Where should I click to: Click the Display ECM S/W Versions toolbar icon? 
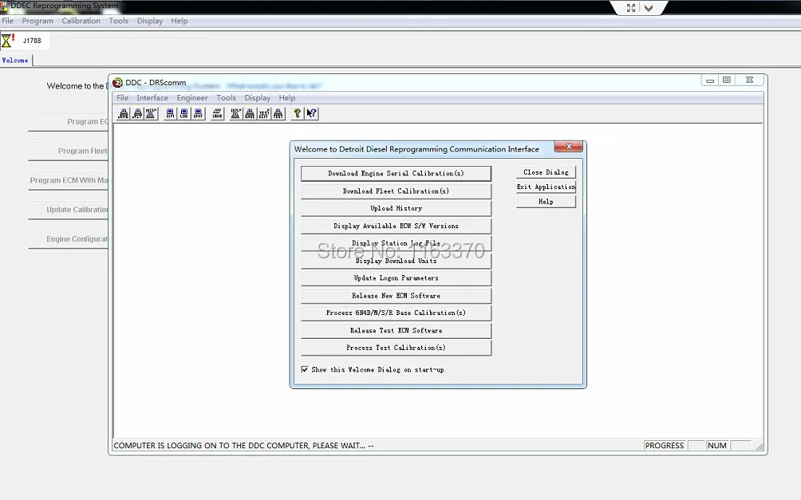click(x=170, y=113)
